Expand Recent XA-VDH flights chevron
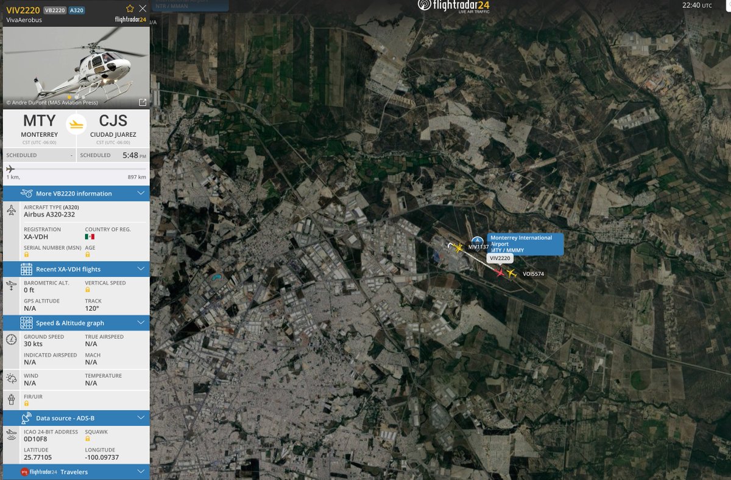This screenshot has height=480, width=731. [x=141, y=269]
